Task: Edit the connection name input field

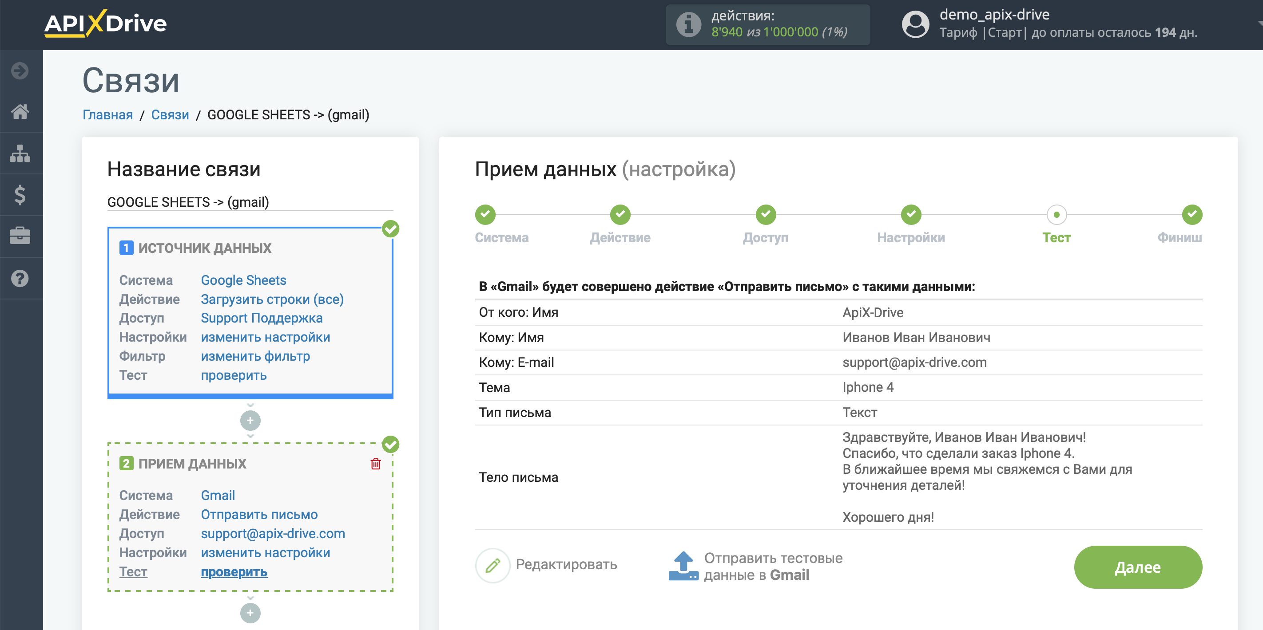Action: [250, 202]
